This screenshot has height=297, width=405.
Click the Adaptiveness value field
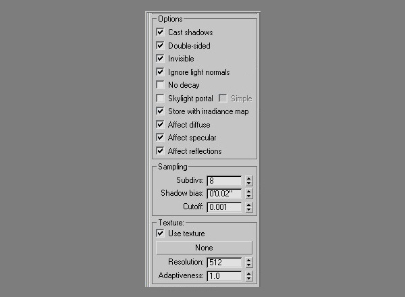click(x=224, y=276)
